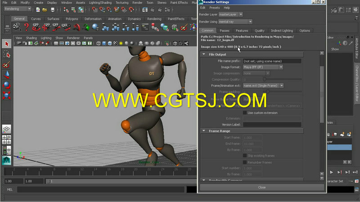The width and height of the screenshot is (360, 202).
Task: Open Help menu in Render Settings
Action: pos(227,8)
